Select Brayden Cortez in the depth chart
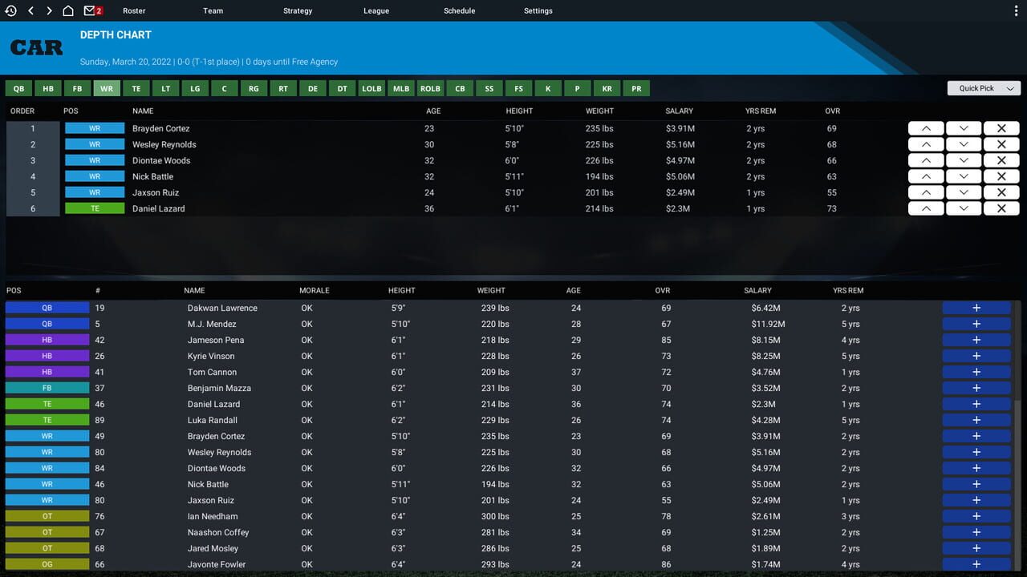The width and height of the screenshot is (1027, 577). (161, 128)
